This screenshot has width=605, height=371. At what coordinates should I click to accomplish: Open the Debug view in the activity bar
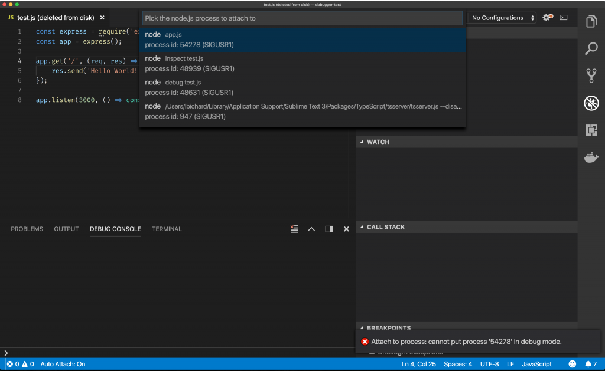591,103
